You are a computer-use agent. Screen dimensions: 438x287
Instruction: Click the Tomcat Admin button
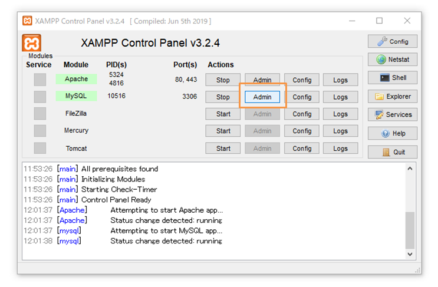click(262, 149)
